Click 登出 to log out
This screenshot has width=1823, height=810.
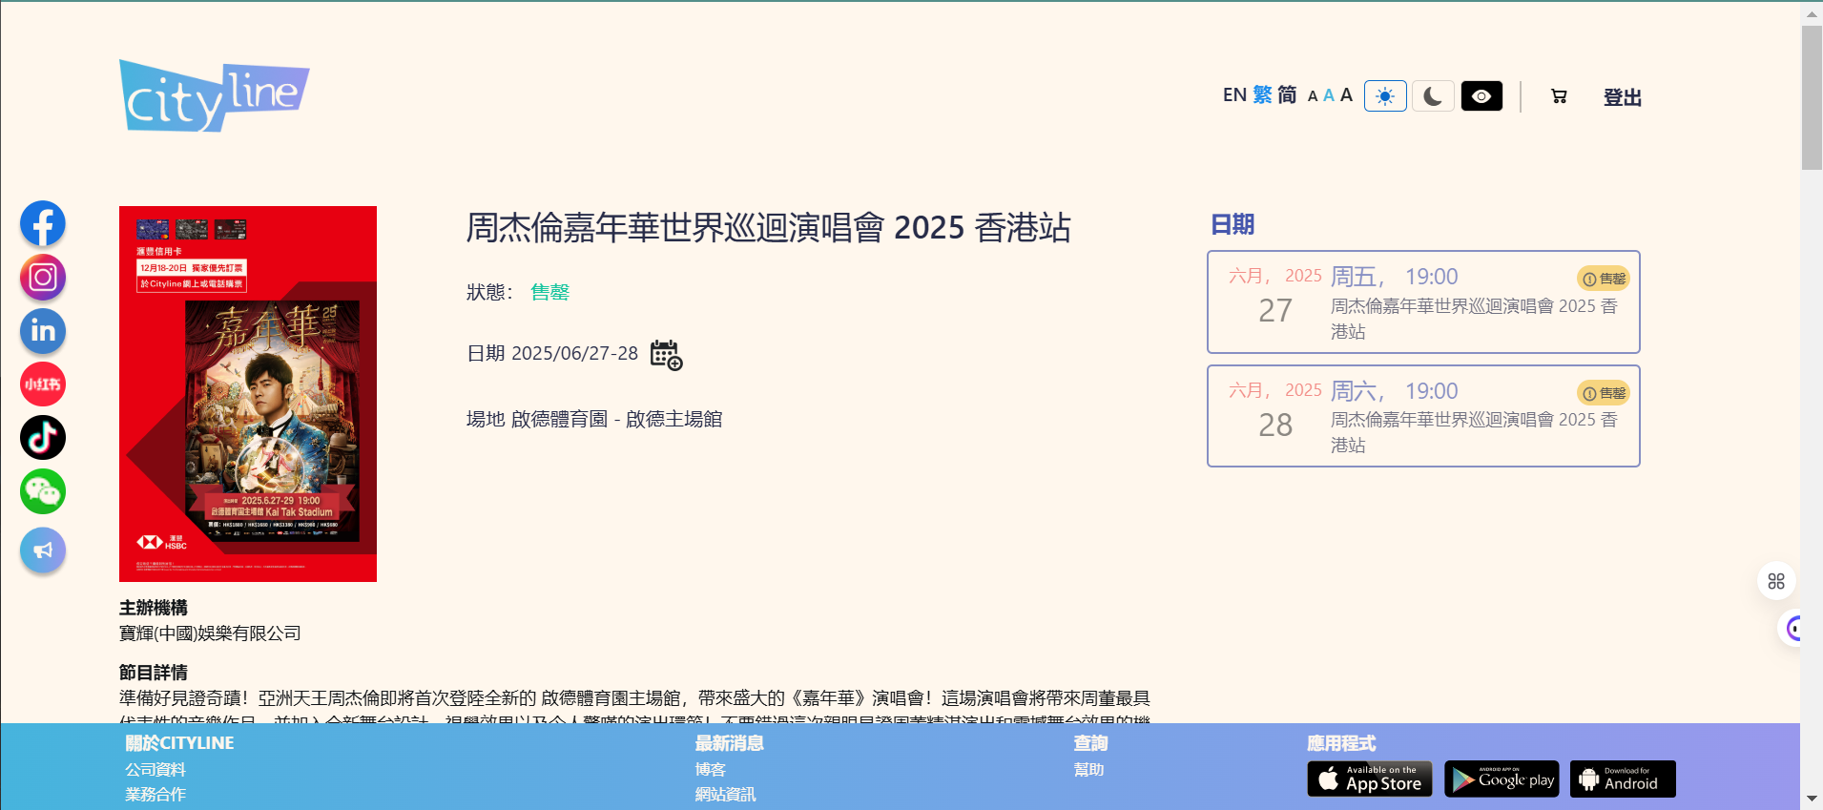[1622, 97]
